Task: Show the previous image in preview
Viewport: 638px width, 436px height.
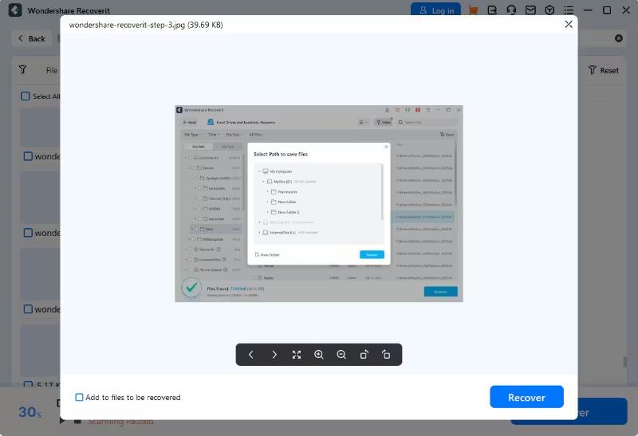Action: [x=251, y=355]
